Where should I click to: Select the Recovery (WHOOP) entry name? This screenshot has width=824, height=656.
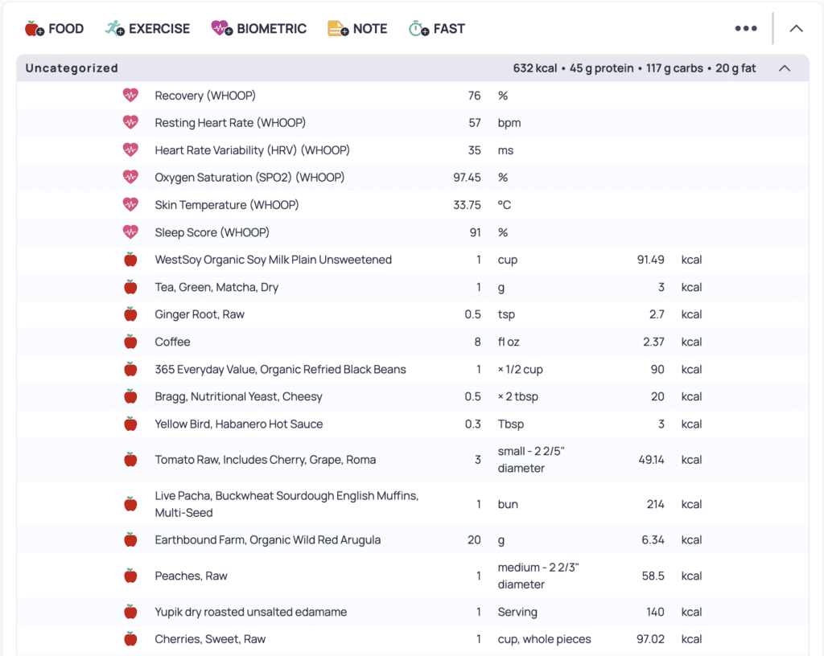[205, 96]
